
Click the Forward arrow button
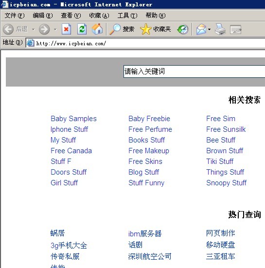point(44,29)
